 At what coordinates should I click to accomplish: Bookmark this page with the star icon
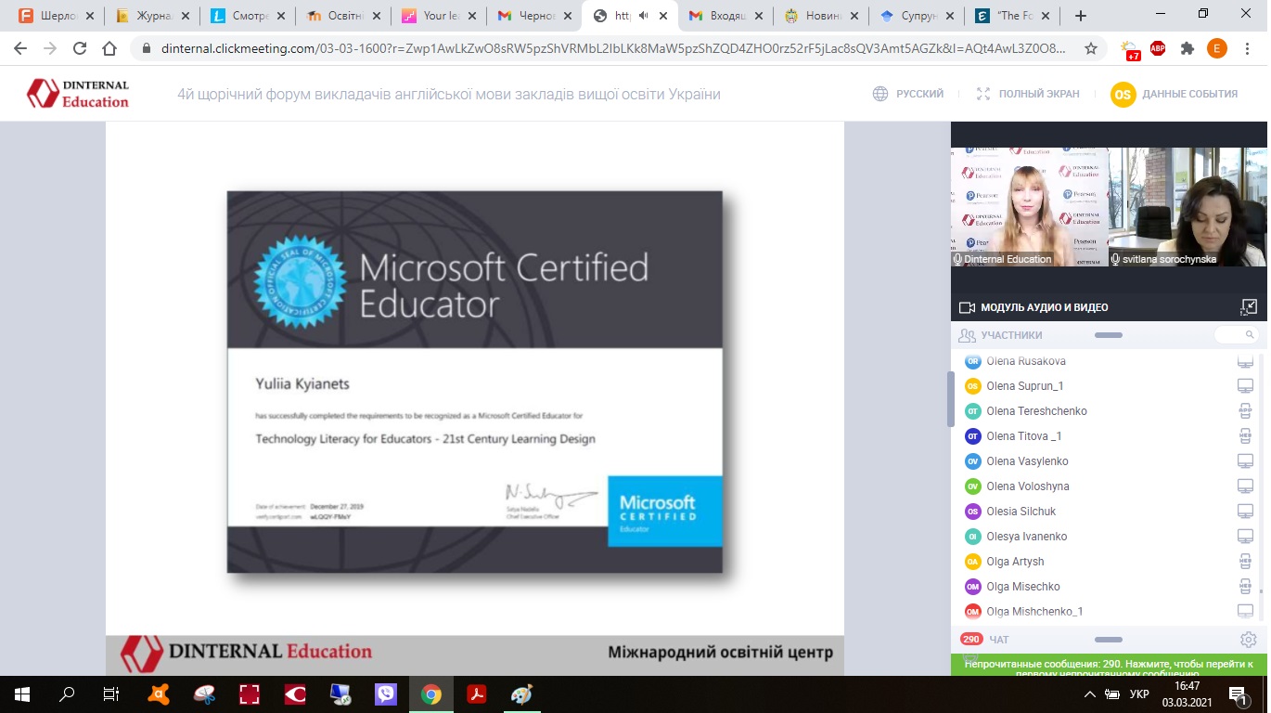[x=1091, y=49]
